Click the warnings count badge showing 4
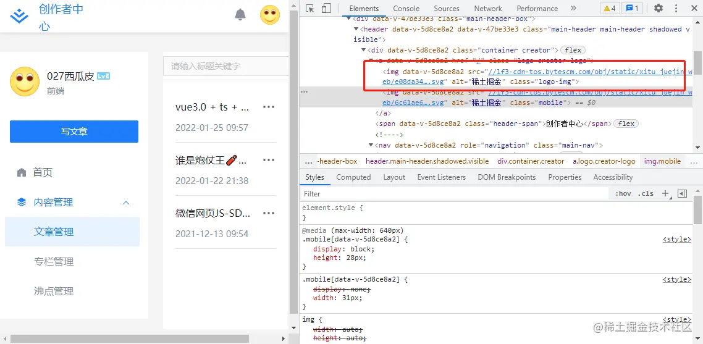Image resolution: width=703 pixels, height=344 pixels. click(610, 8)
